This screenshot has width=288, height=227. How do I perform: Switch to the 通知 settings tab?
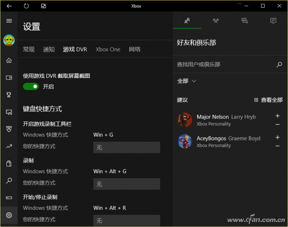coord(49,50)
